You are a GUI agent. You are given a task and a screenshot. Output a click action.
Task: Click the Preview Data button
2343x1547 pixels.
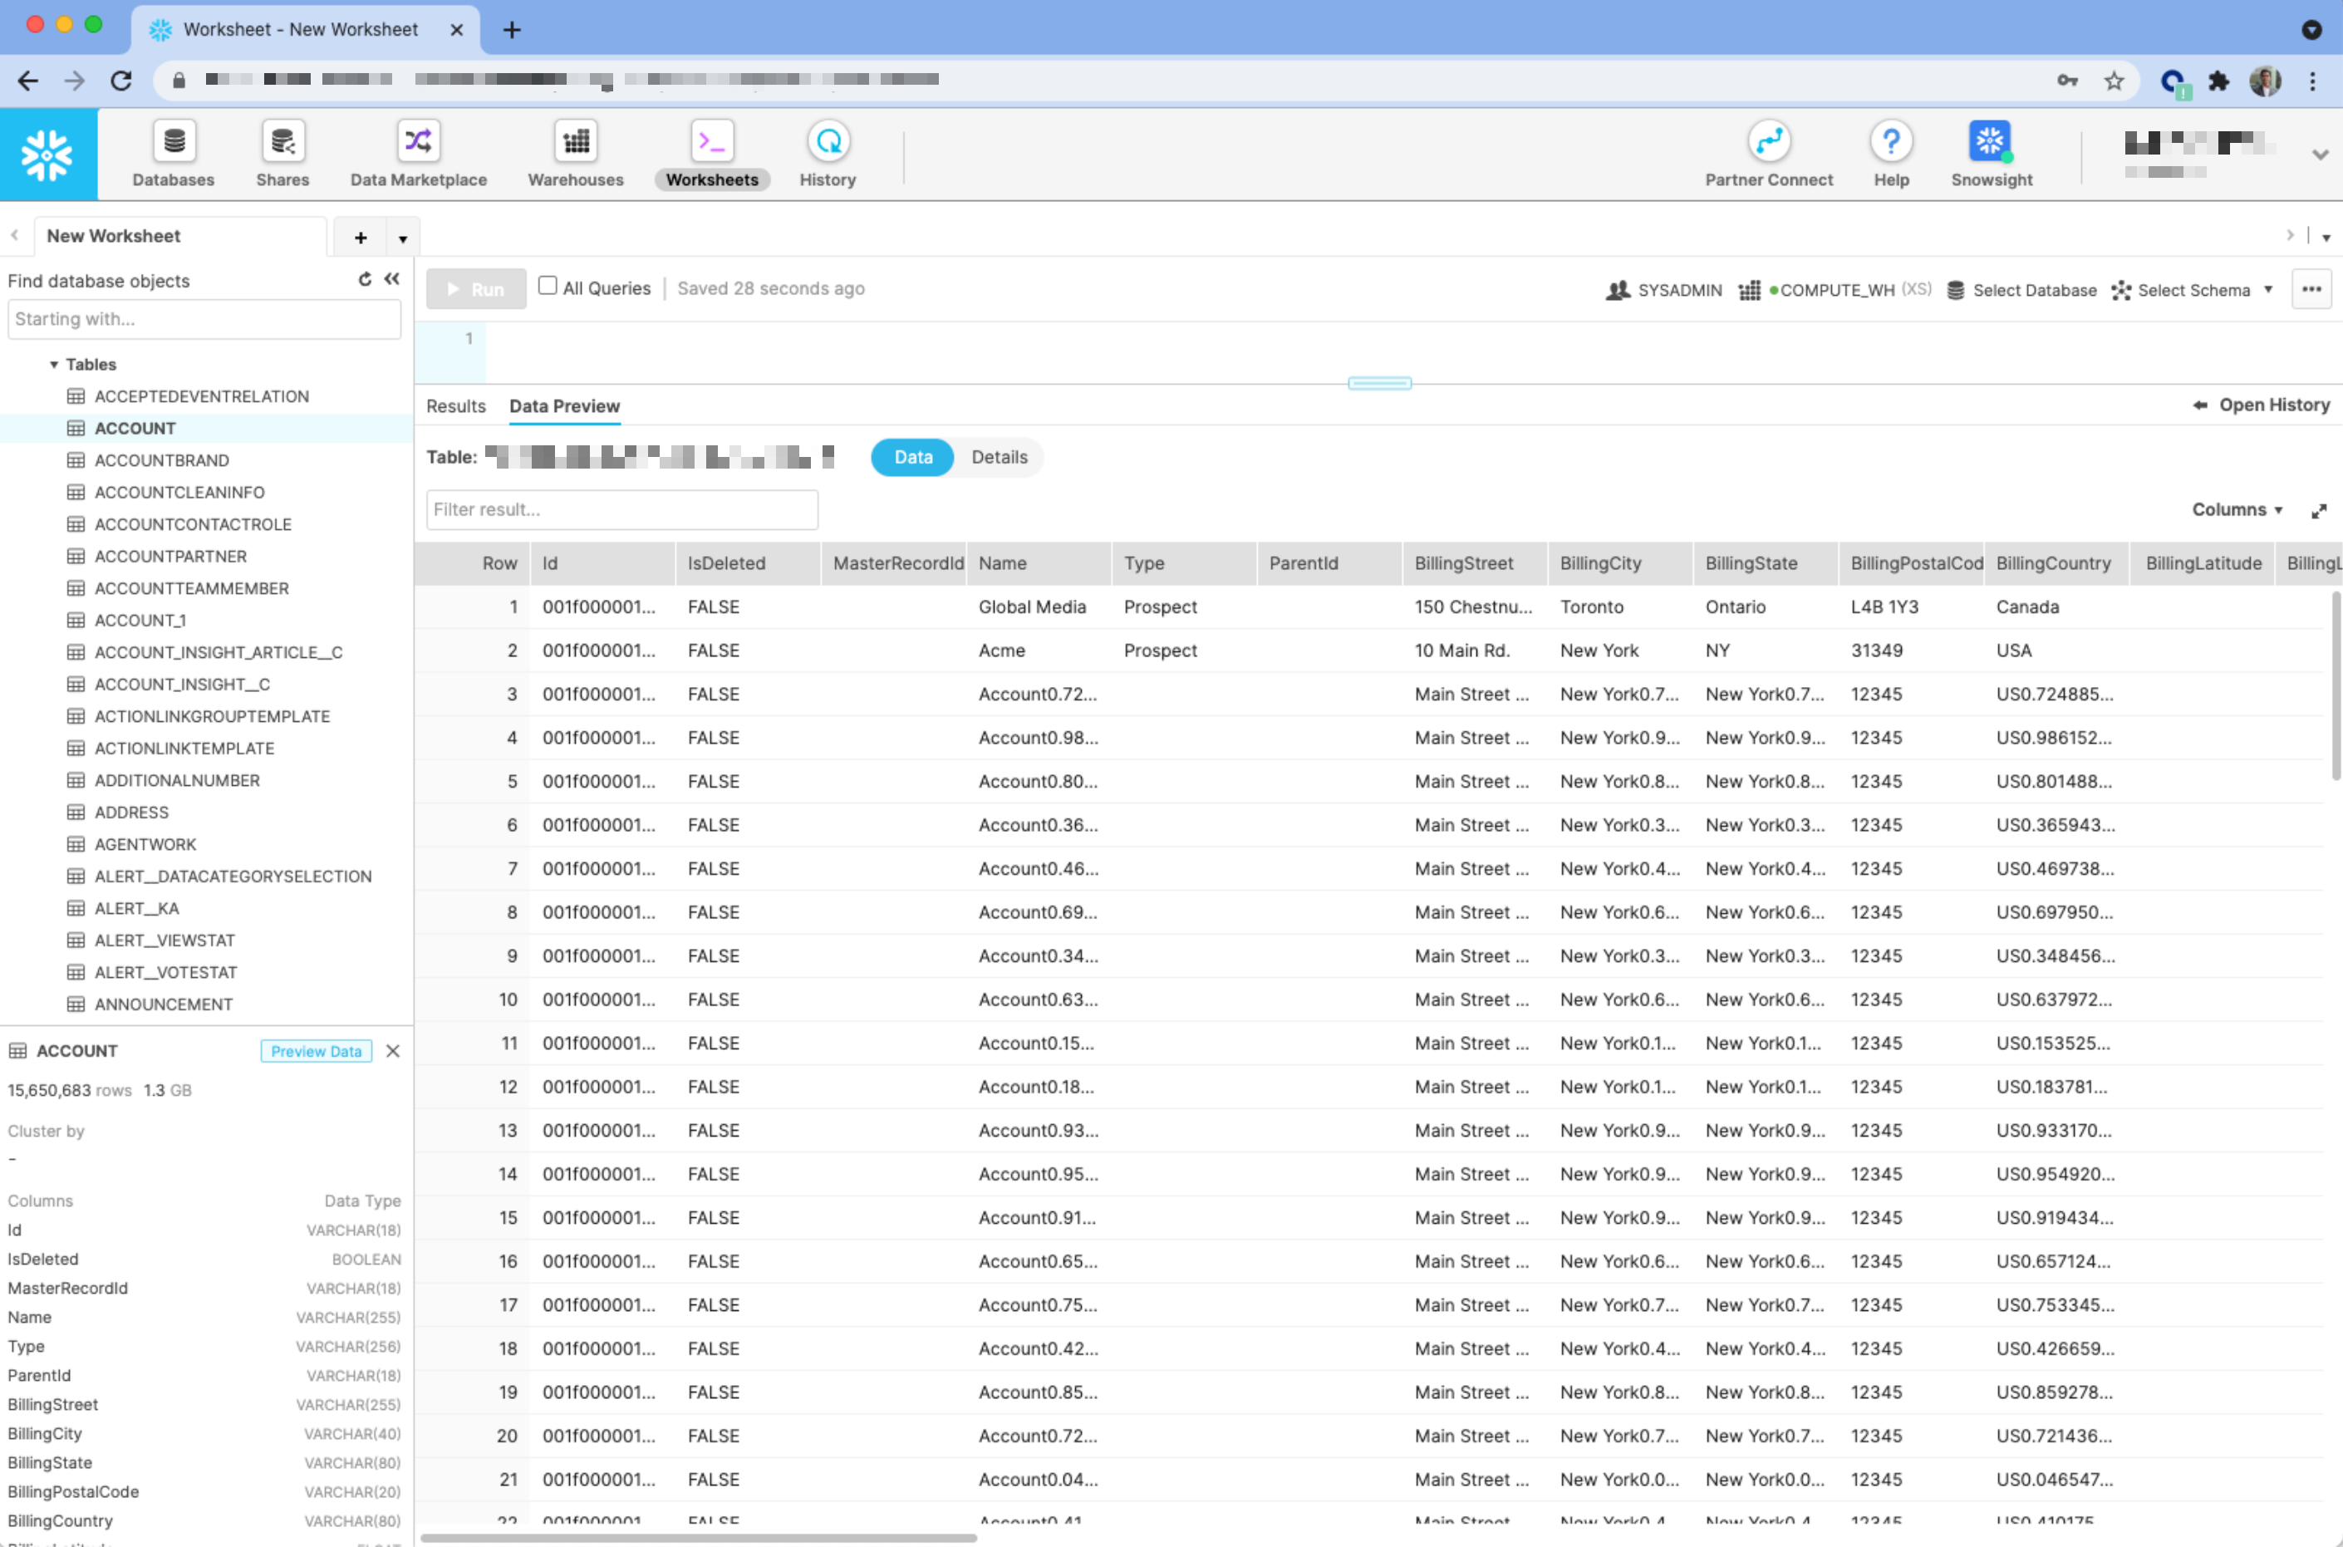(316, 1052)
